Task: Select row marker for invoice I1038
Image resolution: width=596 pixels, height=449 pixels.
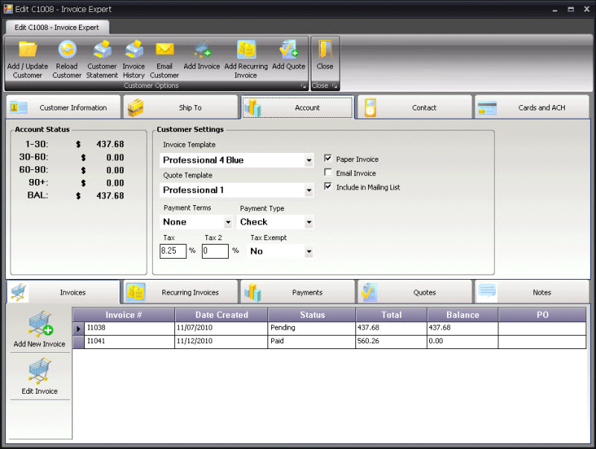Action: 78,328
